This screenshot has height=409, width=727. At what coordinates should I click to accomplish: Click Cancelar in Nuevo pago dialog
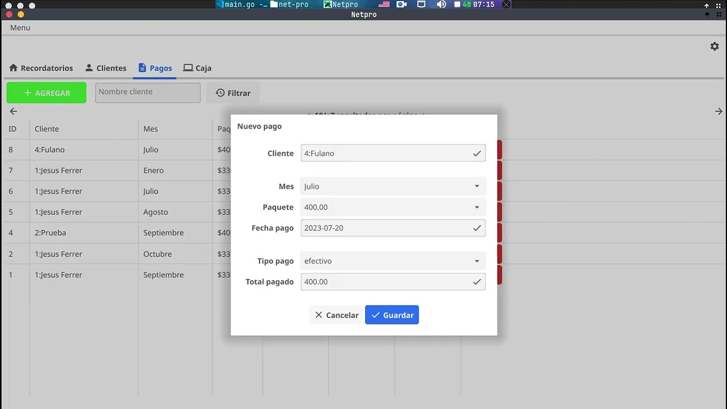click(x=337, y=315)
